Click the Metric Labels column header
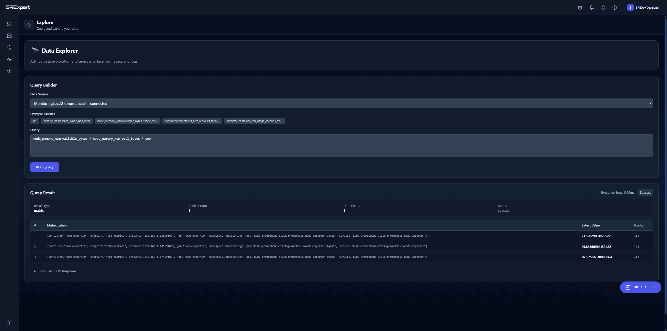 (x=57, y=225)
